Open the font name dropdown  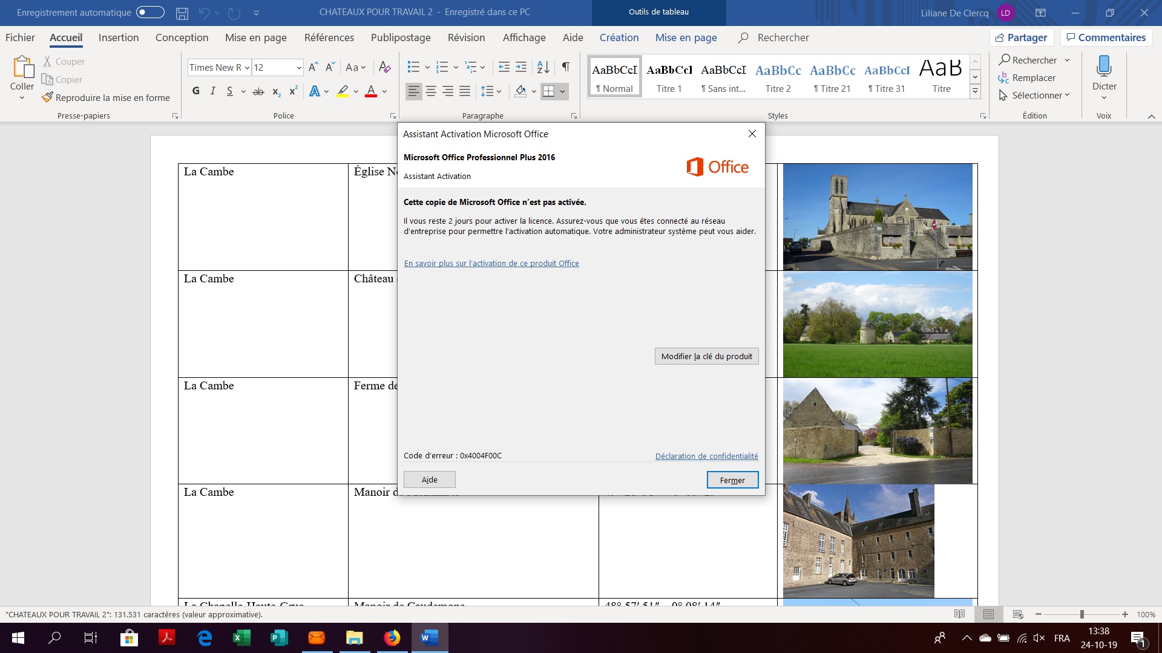247,68
